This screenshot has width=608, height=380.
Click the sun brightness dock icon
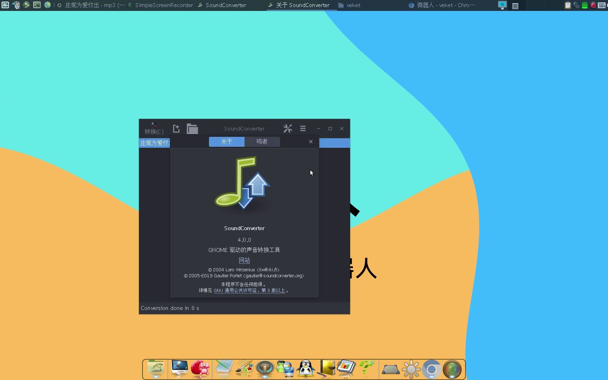[x=411, y=369]
